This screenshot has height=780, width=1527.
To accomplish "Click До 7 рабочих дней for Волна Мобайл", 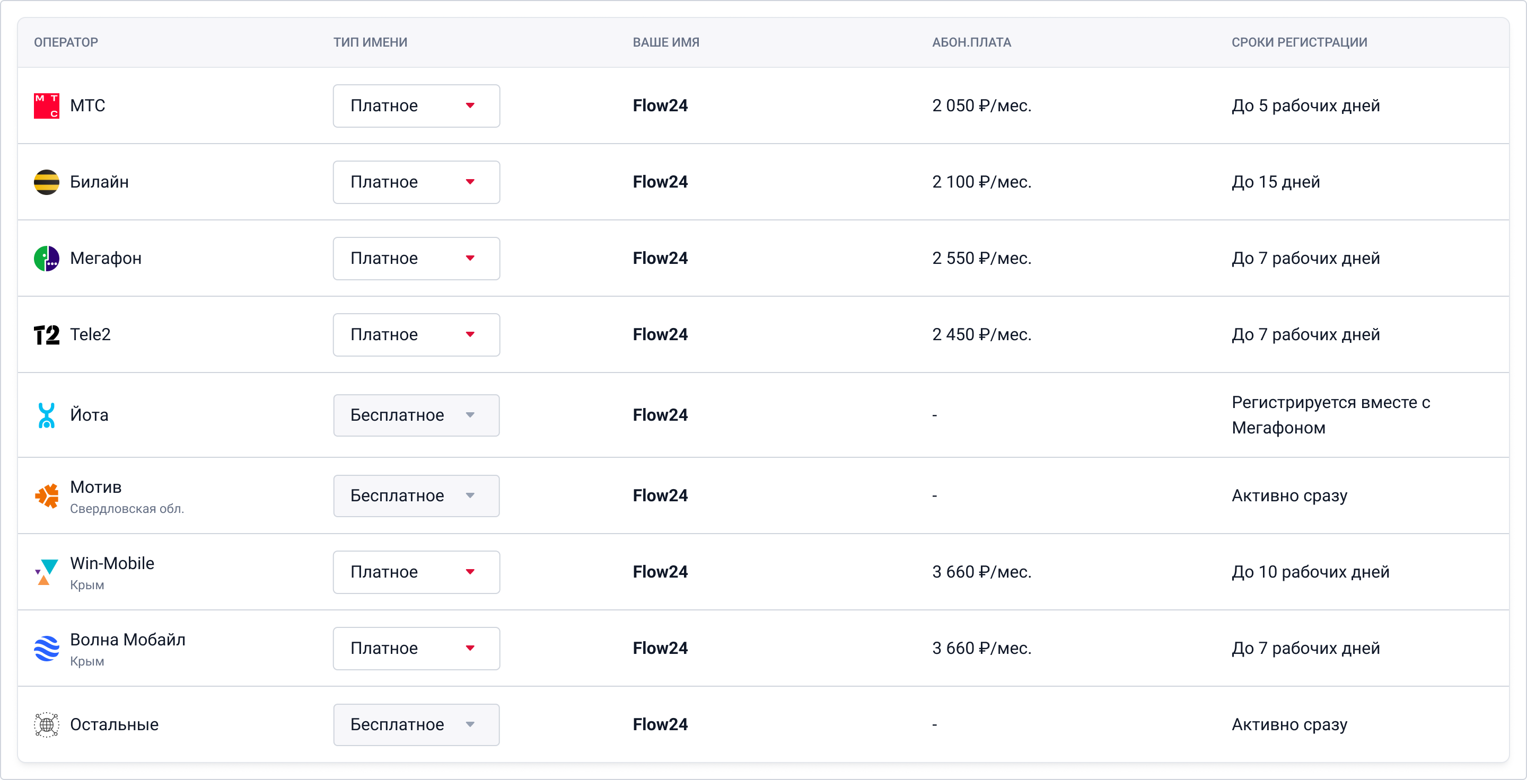I will point(1305,649).
